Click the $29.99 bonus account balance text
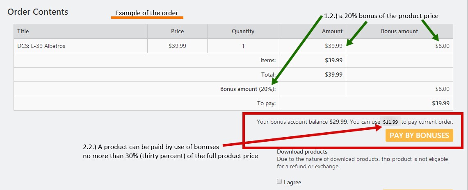The image size is (468, 190). (338, 122)
